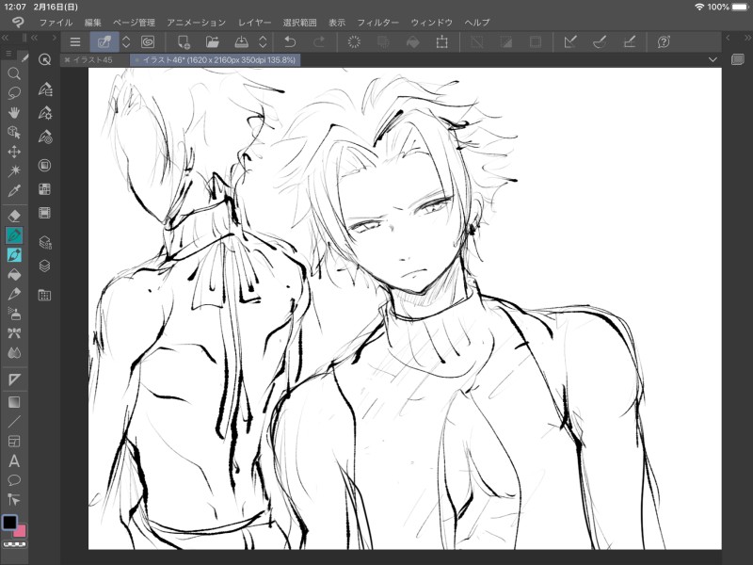Open the Layer palette icon

pyautogui.click(x=44, y=266)
